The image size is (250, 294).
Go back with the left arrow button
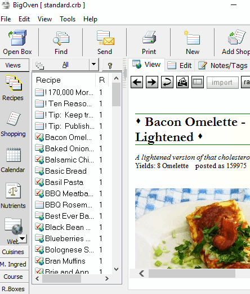(137, 82)
